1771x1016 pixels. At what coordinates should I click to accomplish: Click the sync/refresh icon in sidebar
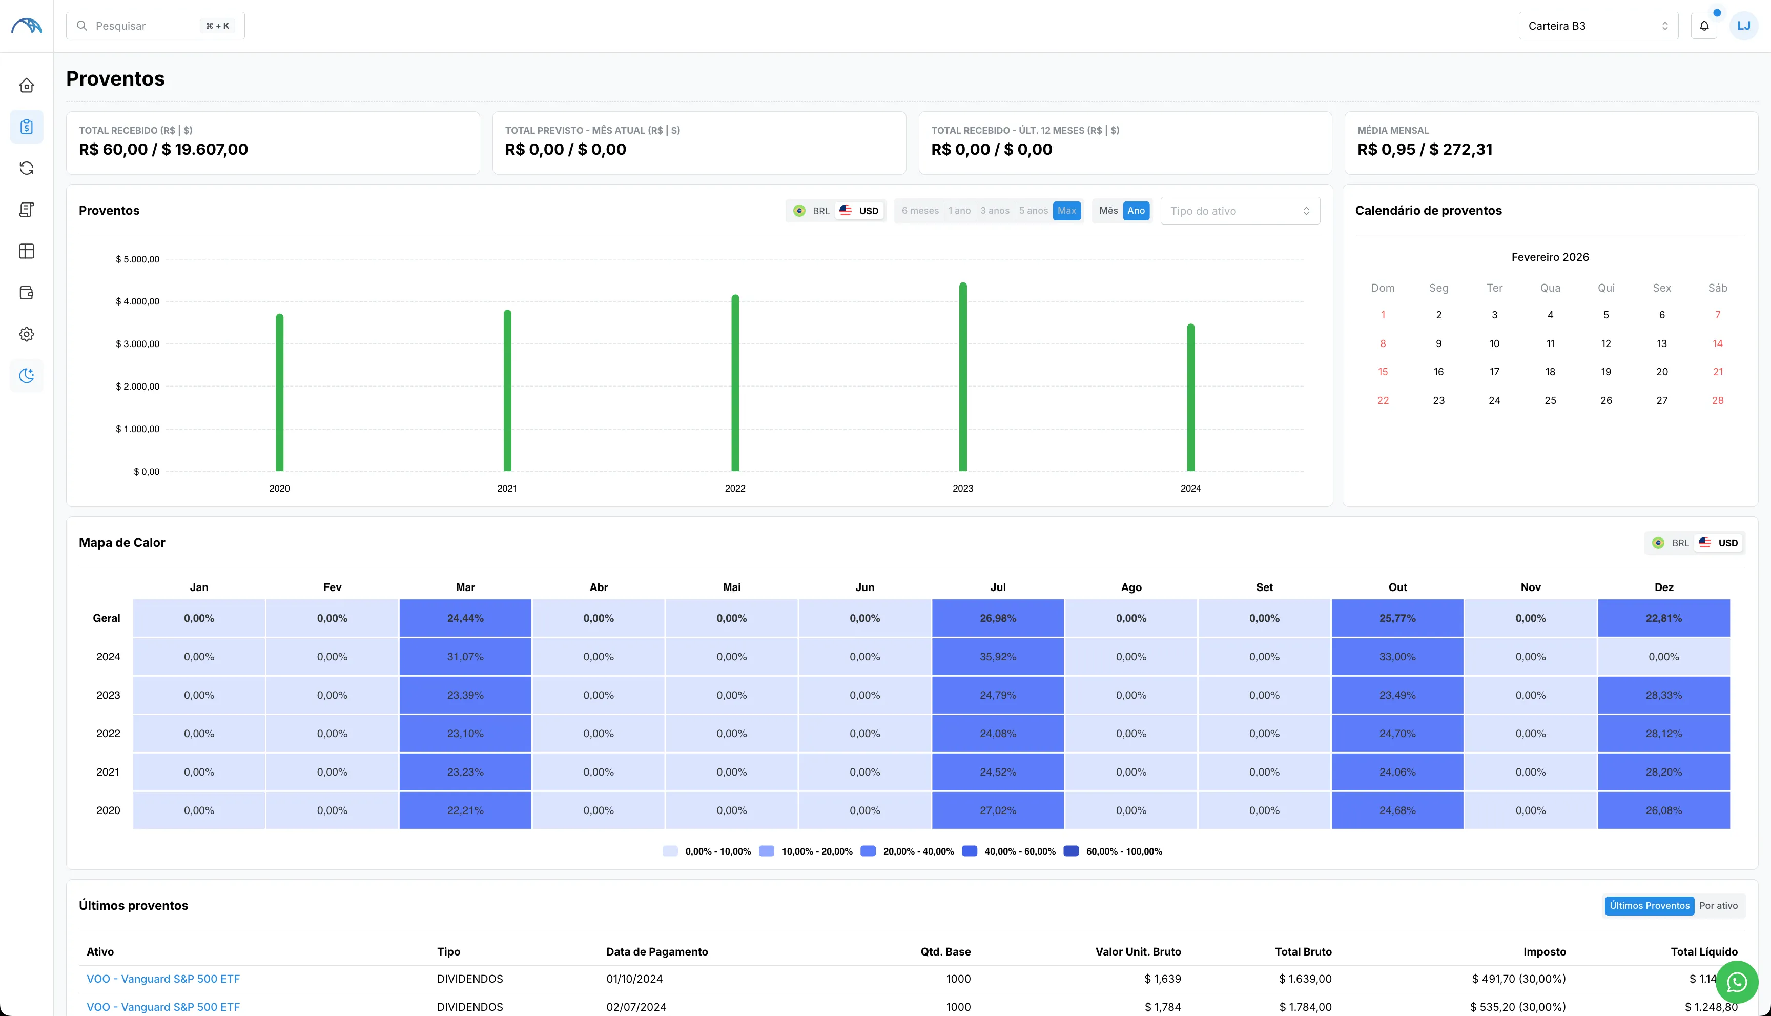pyautogui.click(x=26, y=168)
